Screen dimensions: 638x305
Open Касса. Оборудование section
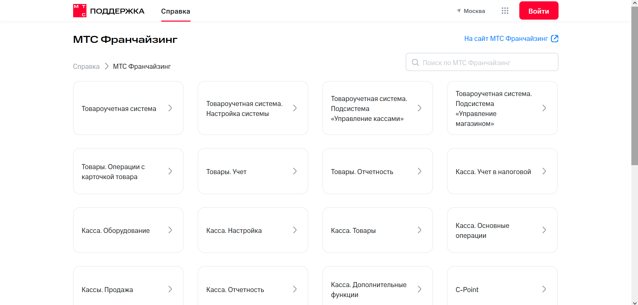tap(128, 230)
